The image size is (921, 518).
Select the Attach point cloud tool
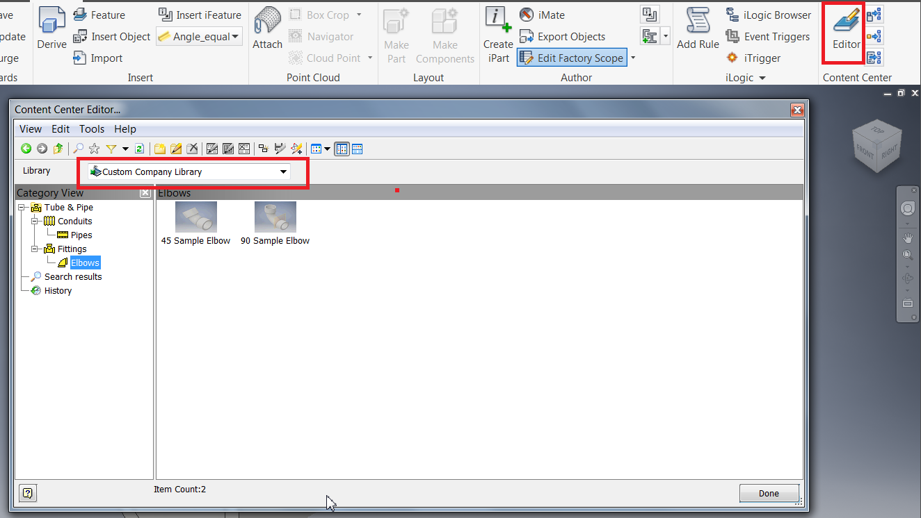pos(266,28)
